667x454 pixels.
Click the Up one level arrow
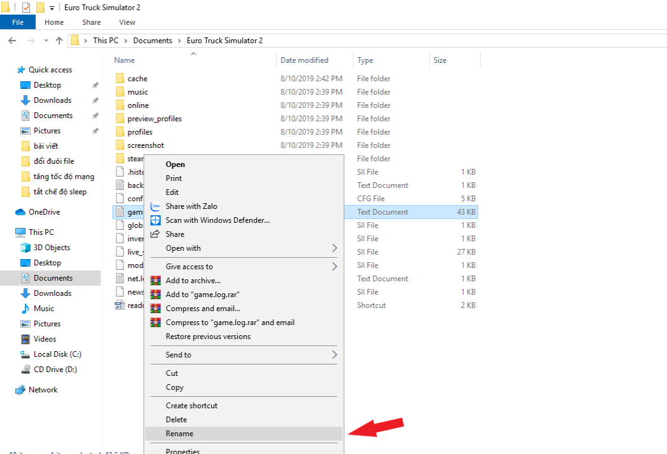pyautogui.click(x=59, y=41)
